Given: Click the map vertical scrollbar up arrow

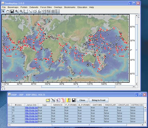Looking at the screenshot, I should (136, 16).
